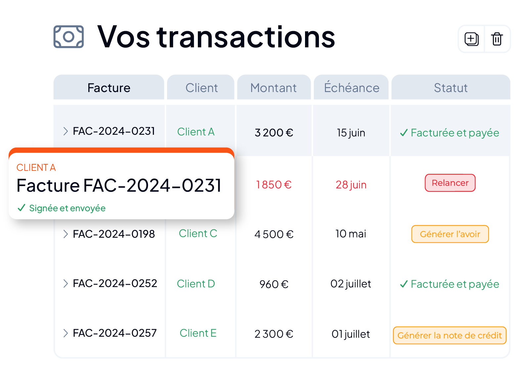531x392 pixels.
Task: Expand invoice FAC-2024-0257 row chevron
Action: 66,333
